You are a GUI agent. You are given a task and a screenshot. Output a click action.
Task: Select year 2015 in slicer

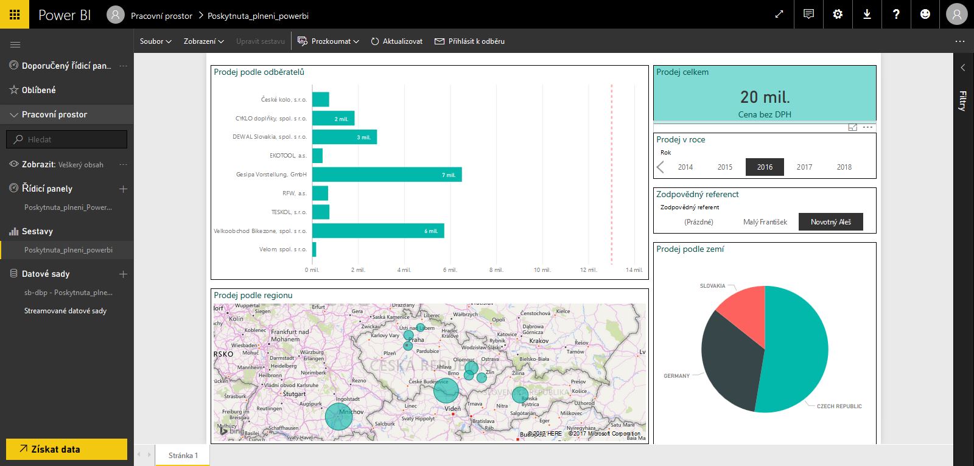click(725, 167)
